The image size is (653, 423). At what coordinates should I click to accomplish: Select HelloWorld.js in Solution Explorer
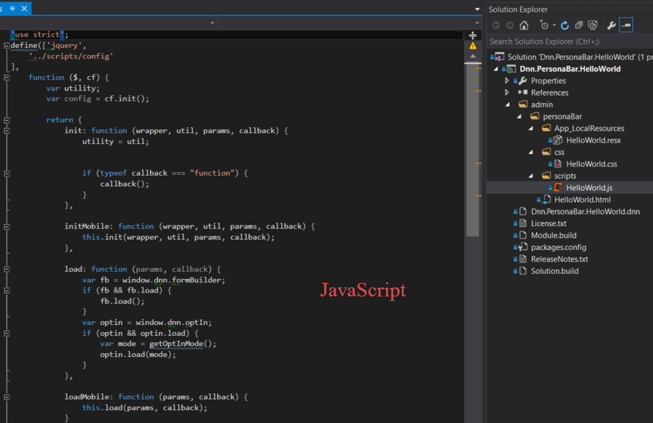(x=589, y=187)
